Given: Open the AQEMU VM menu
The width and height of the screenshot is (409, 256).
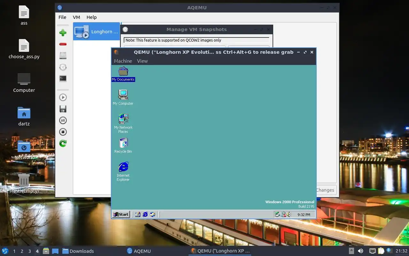Looking at the screenshot, I should tap(76, 17).
